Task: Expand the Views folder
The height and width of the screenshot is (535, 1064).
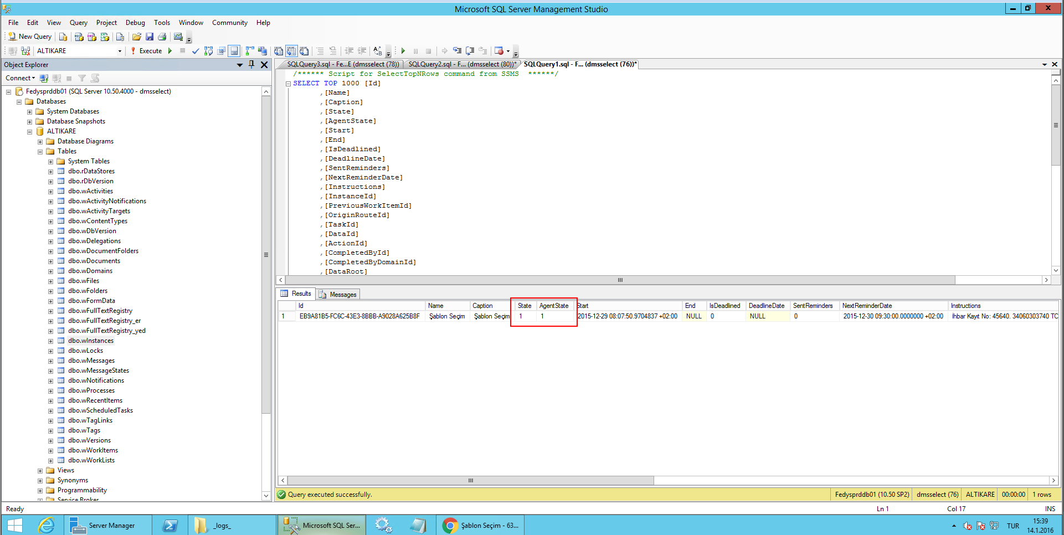Action: (40, 471)
